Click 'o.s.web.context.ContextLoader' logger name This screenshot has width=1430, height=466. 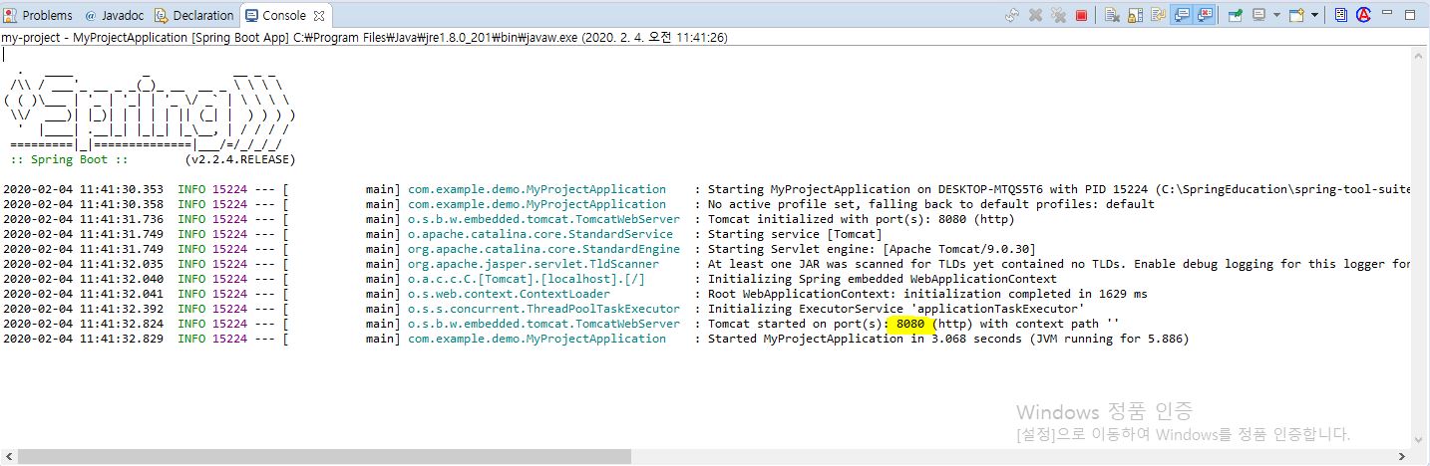(x=509, y=294)
